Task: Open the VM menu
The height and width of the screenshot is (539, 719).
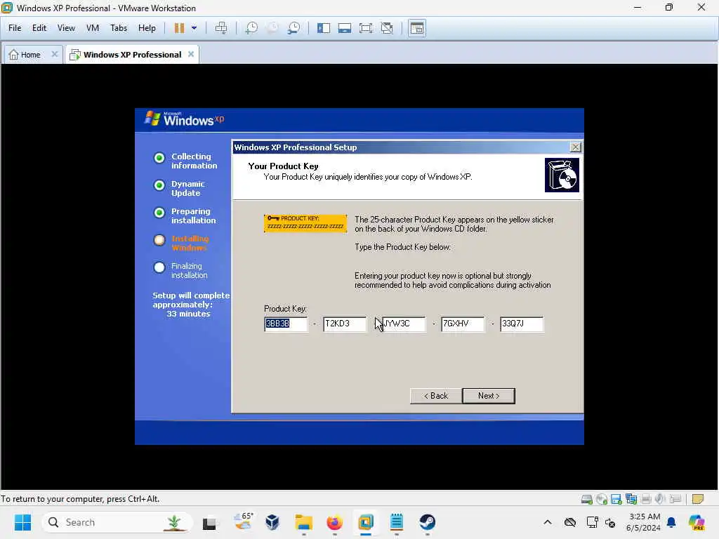Action: click(93, 28)
